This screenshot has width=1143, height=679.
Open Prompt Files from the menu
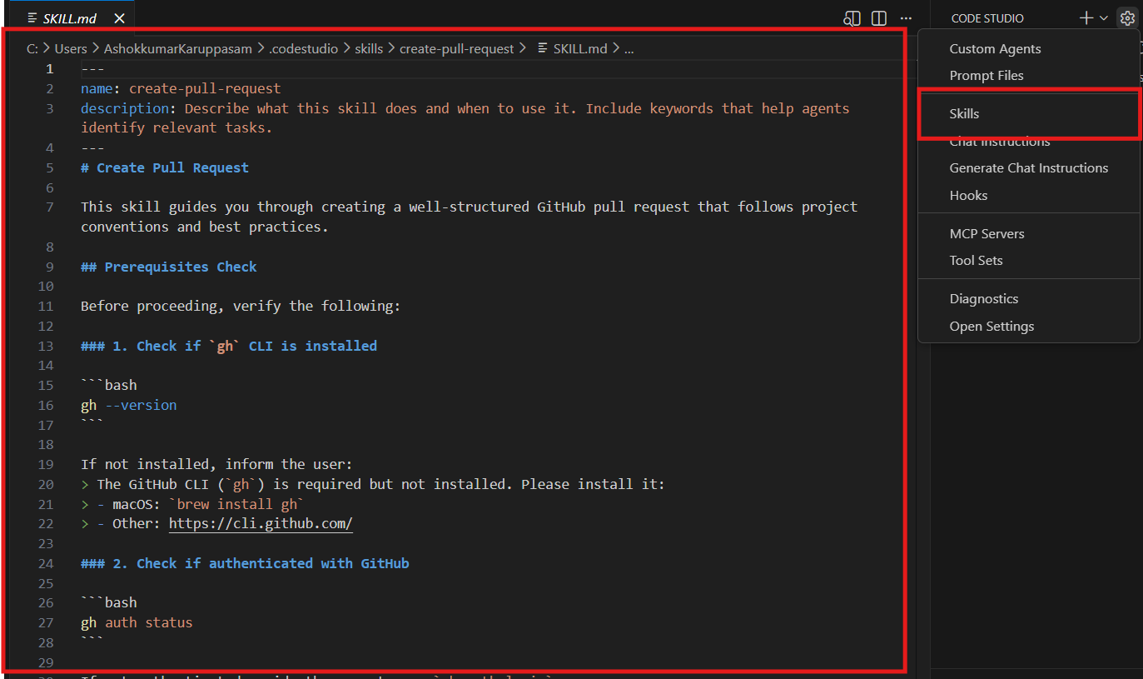(x=986, y=75)
